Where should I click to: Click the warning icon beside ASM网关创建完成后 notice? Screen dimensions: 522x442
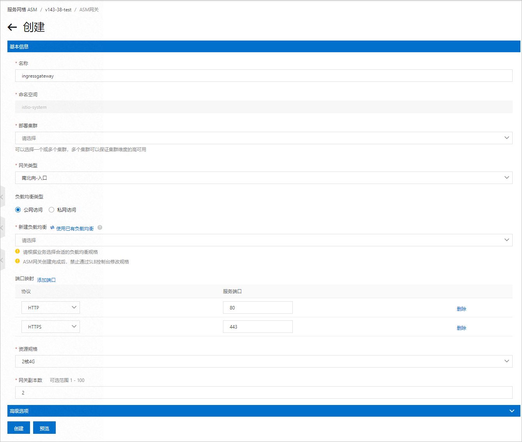coord(18,261)
